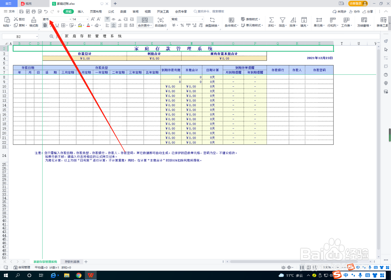Select the Format Painter (格式刷) tool
Viewport: 391px width, 280px height.
tap(34, 22)
